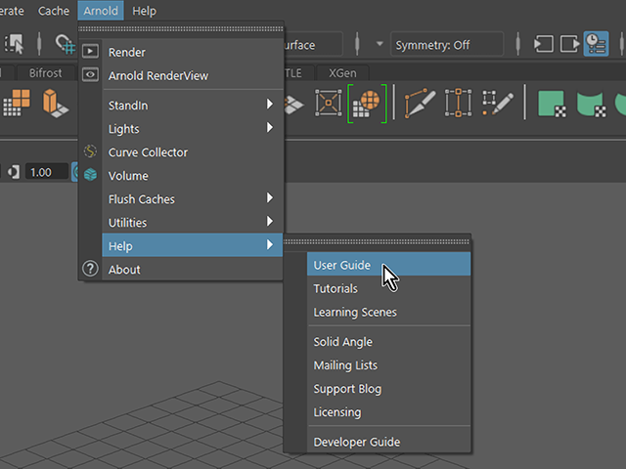Open the main Help menu in menu bar

(x=144, y=11)
